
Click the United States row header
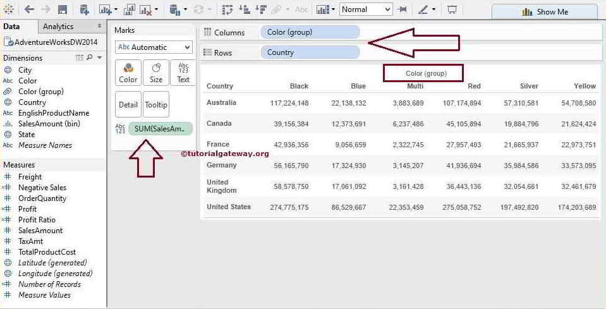click(228, 207)
